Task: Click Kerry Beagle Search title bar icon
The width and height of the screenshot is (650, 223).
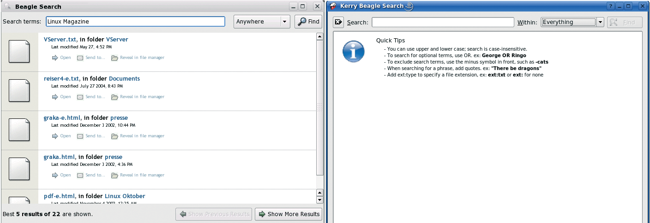Action: (333, 6)
